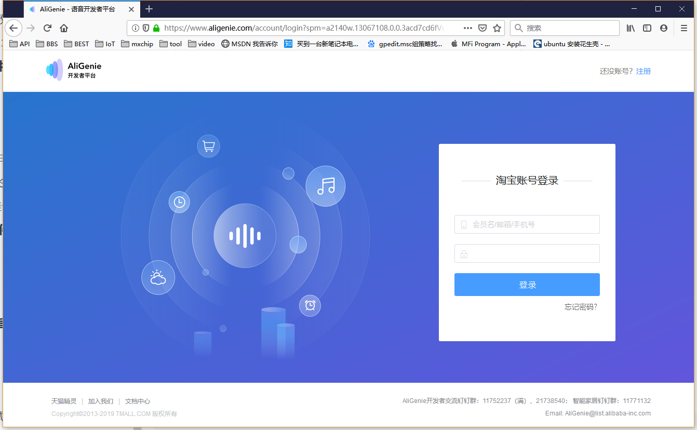697x430 pixels.
Task: View the green padlock connection details
Action: pyautogui.click(x=156, y=28)
